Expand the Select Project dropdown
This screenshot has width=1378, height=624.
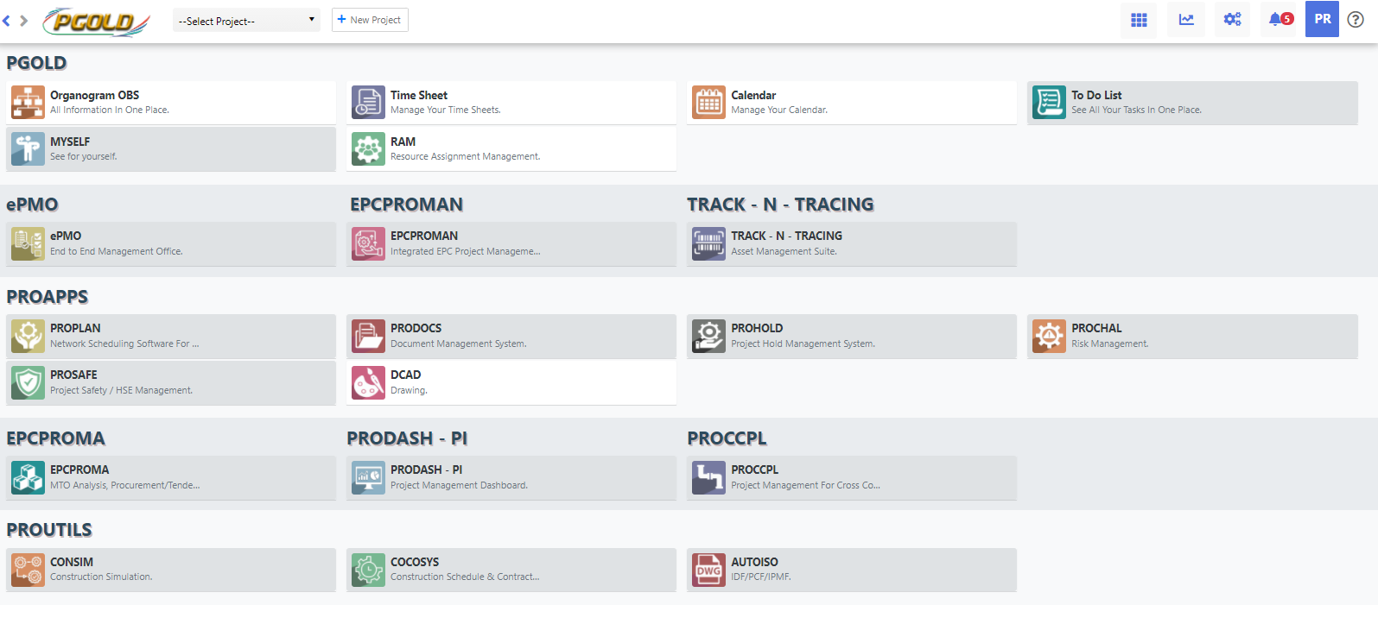pos(246,21)
